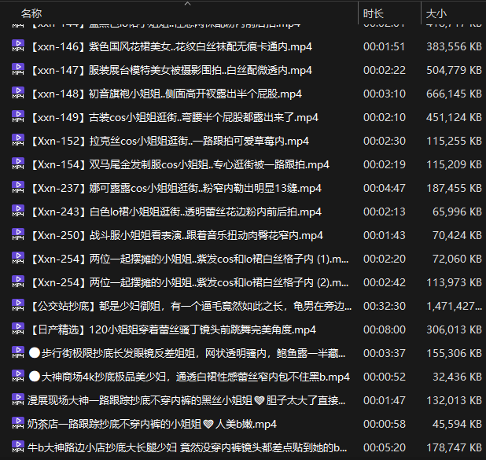This screenshot has width=486, height=460.
Task: Select the video file icon for xxn-147
Action: 18,70
